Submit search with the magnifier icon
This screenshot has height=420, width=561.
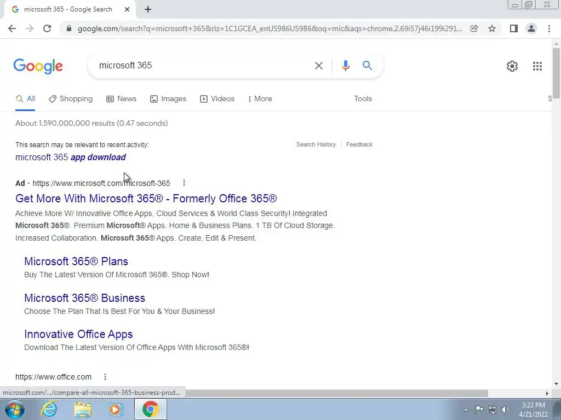click(x=367, y=66)
